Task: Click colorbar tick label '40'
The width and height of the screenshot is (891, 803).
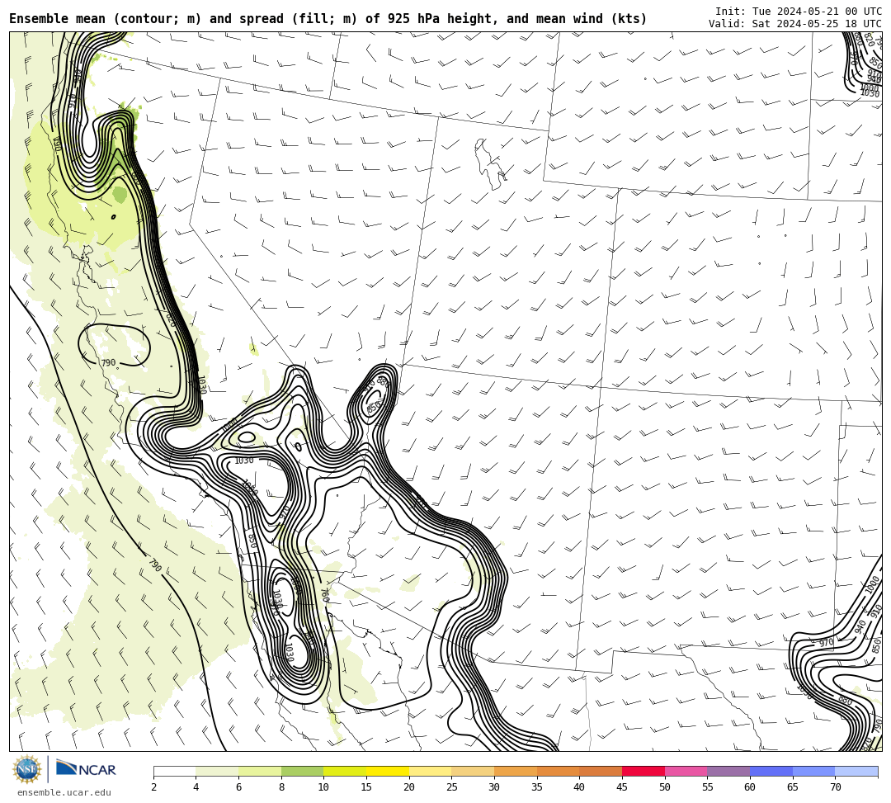Action: 579,787
